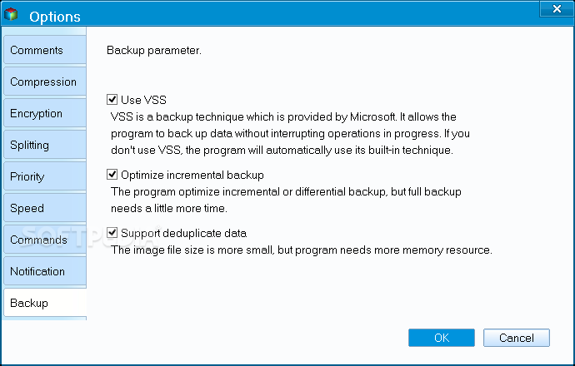575x366 pixels.
Task: Disable Support deduplicate data option
Action: (112, 233)
